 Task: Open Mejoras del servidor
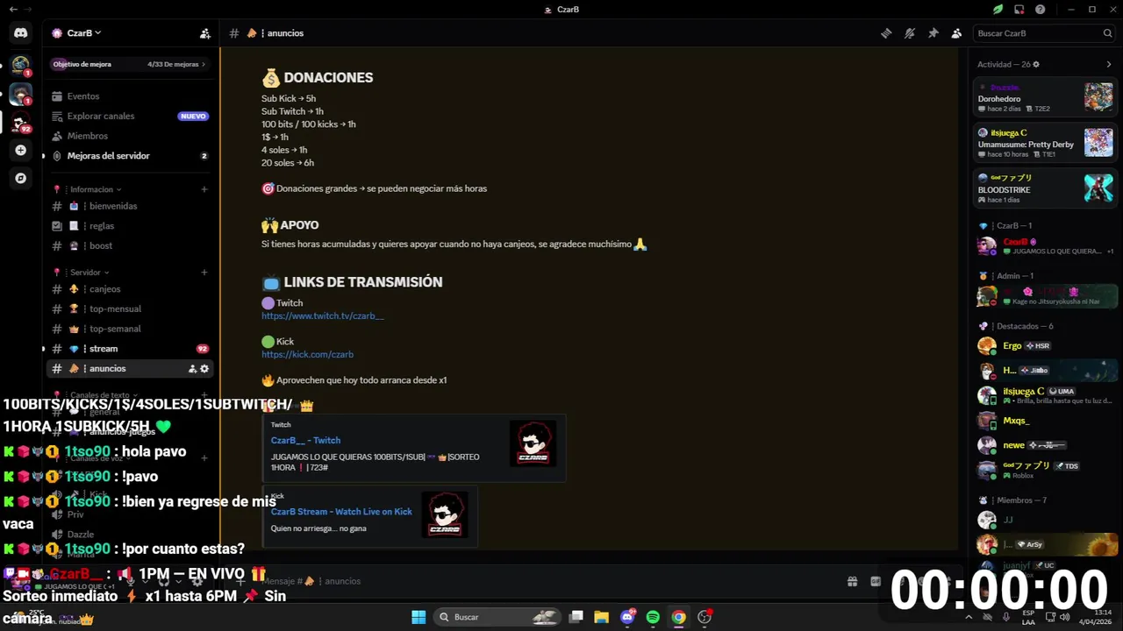click(129, 156)
